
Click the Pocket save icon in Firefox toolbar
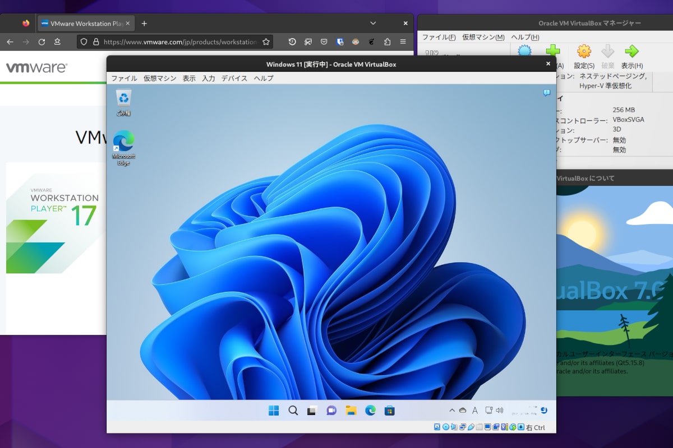324,41
